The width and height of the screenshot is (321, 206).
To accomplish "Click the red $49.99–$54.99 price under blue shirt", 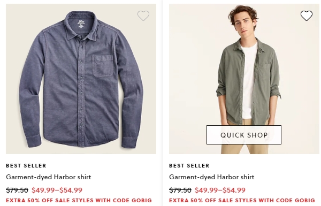I will tap(57, 190).
